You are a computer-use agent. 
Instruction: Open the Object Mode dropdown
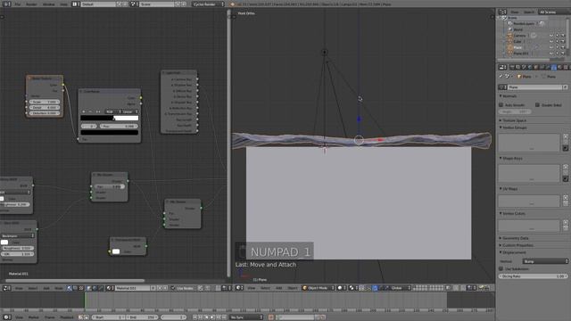[319, 288]
